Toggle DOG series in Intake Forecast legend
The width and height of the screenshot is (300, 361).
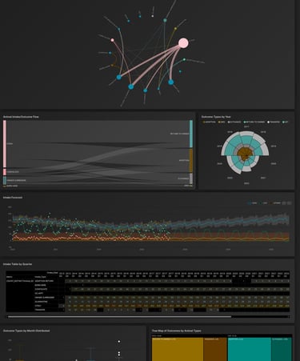(x=253, y=203)
